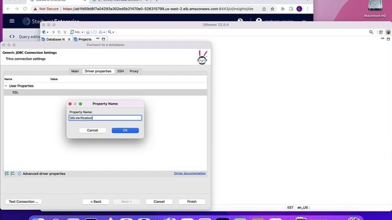Minimize the DBeaver editor area

382,38
